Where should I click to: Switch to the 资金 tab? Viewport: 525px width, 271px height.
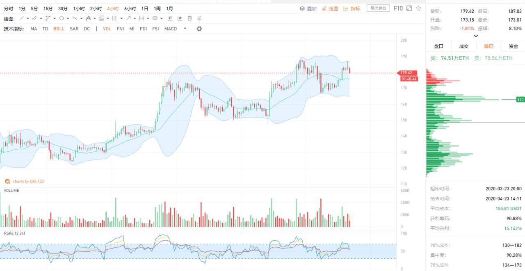coord(513,46)
